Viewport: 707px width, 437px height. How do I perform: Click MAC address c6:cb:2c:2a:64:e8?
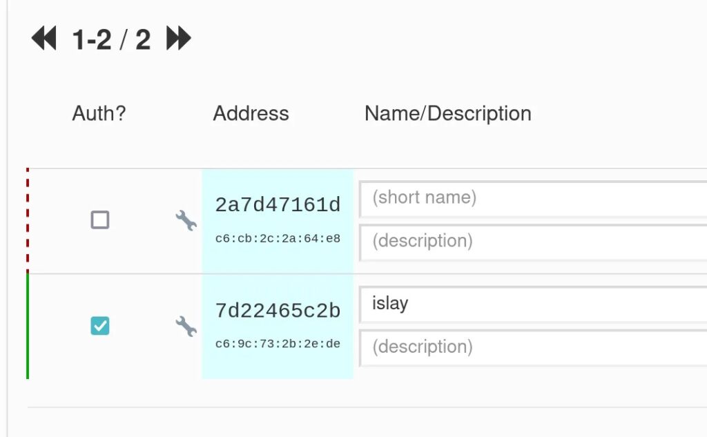click(278, 239)
